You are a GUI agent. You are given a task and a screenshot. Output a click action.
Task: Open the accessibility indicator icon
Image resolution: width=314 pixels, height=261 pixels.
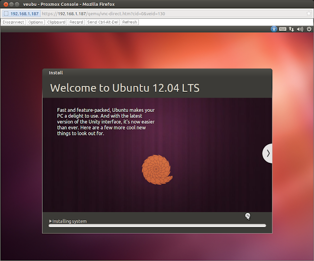point(274,29)
